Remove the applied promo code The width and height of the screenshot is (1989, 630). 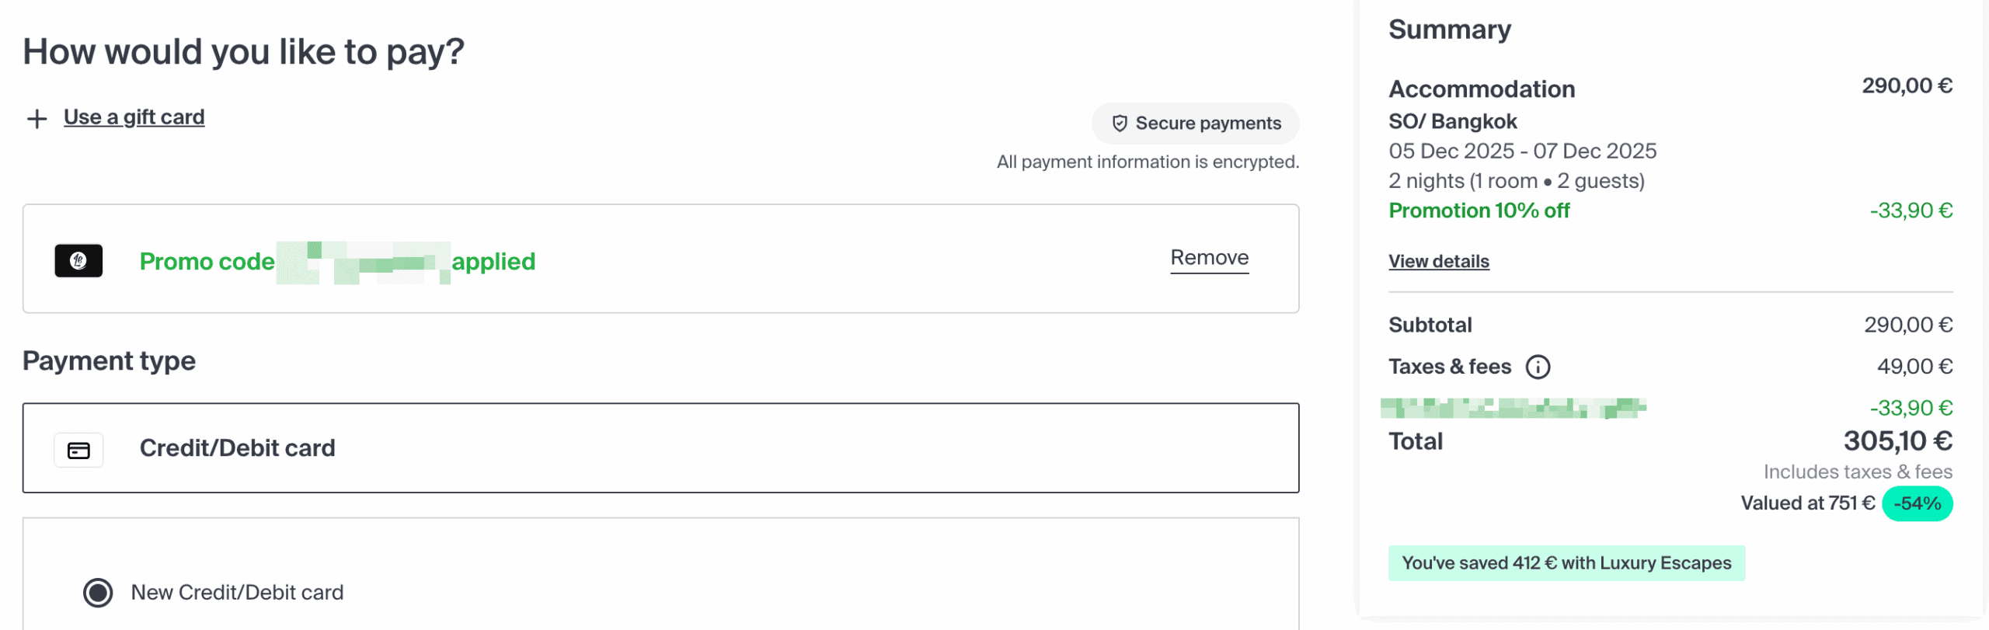[1209, 258]
